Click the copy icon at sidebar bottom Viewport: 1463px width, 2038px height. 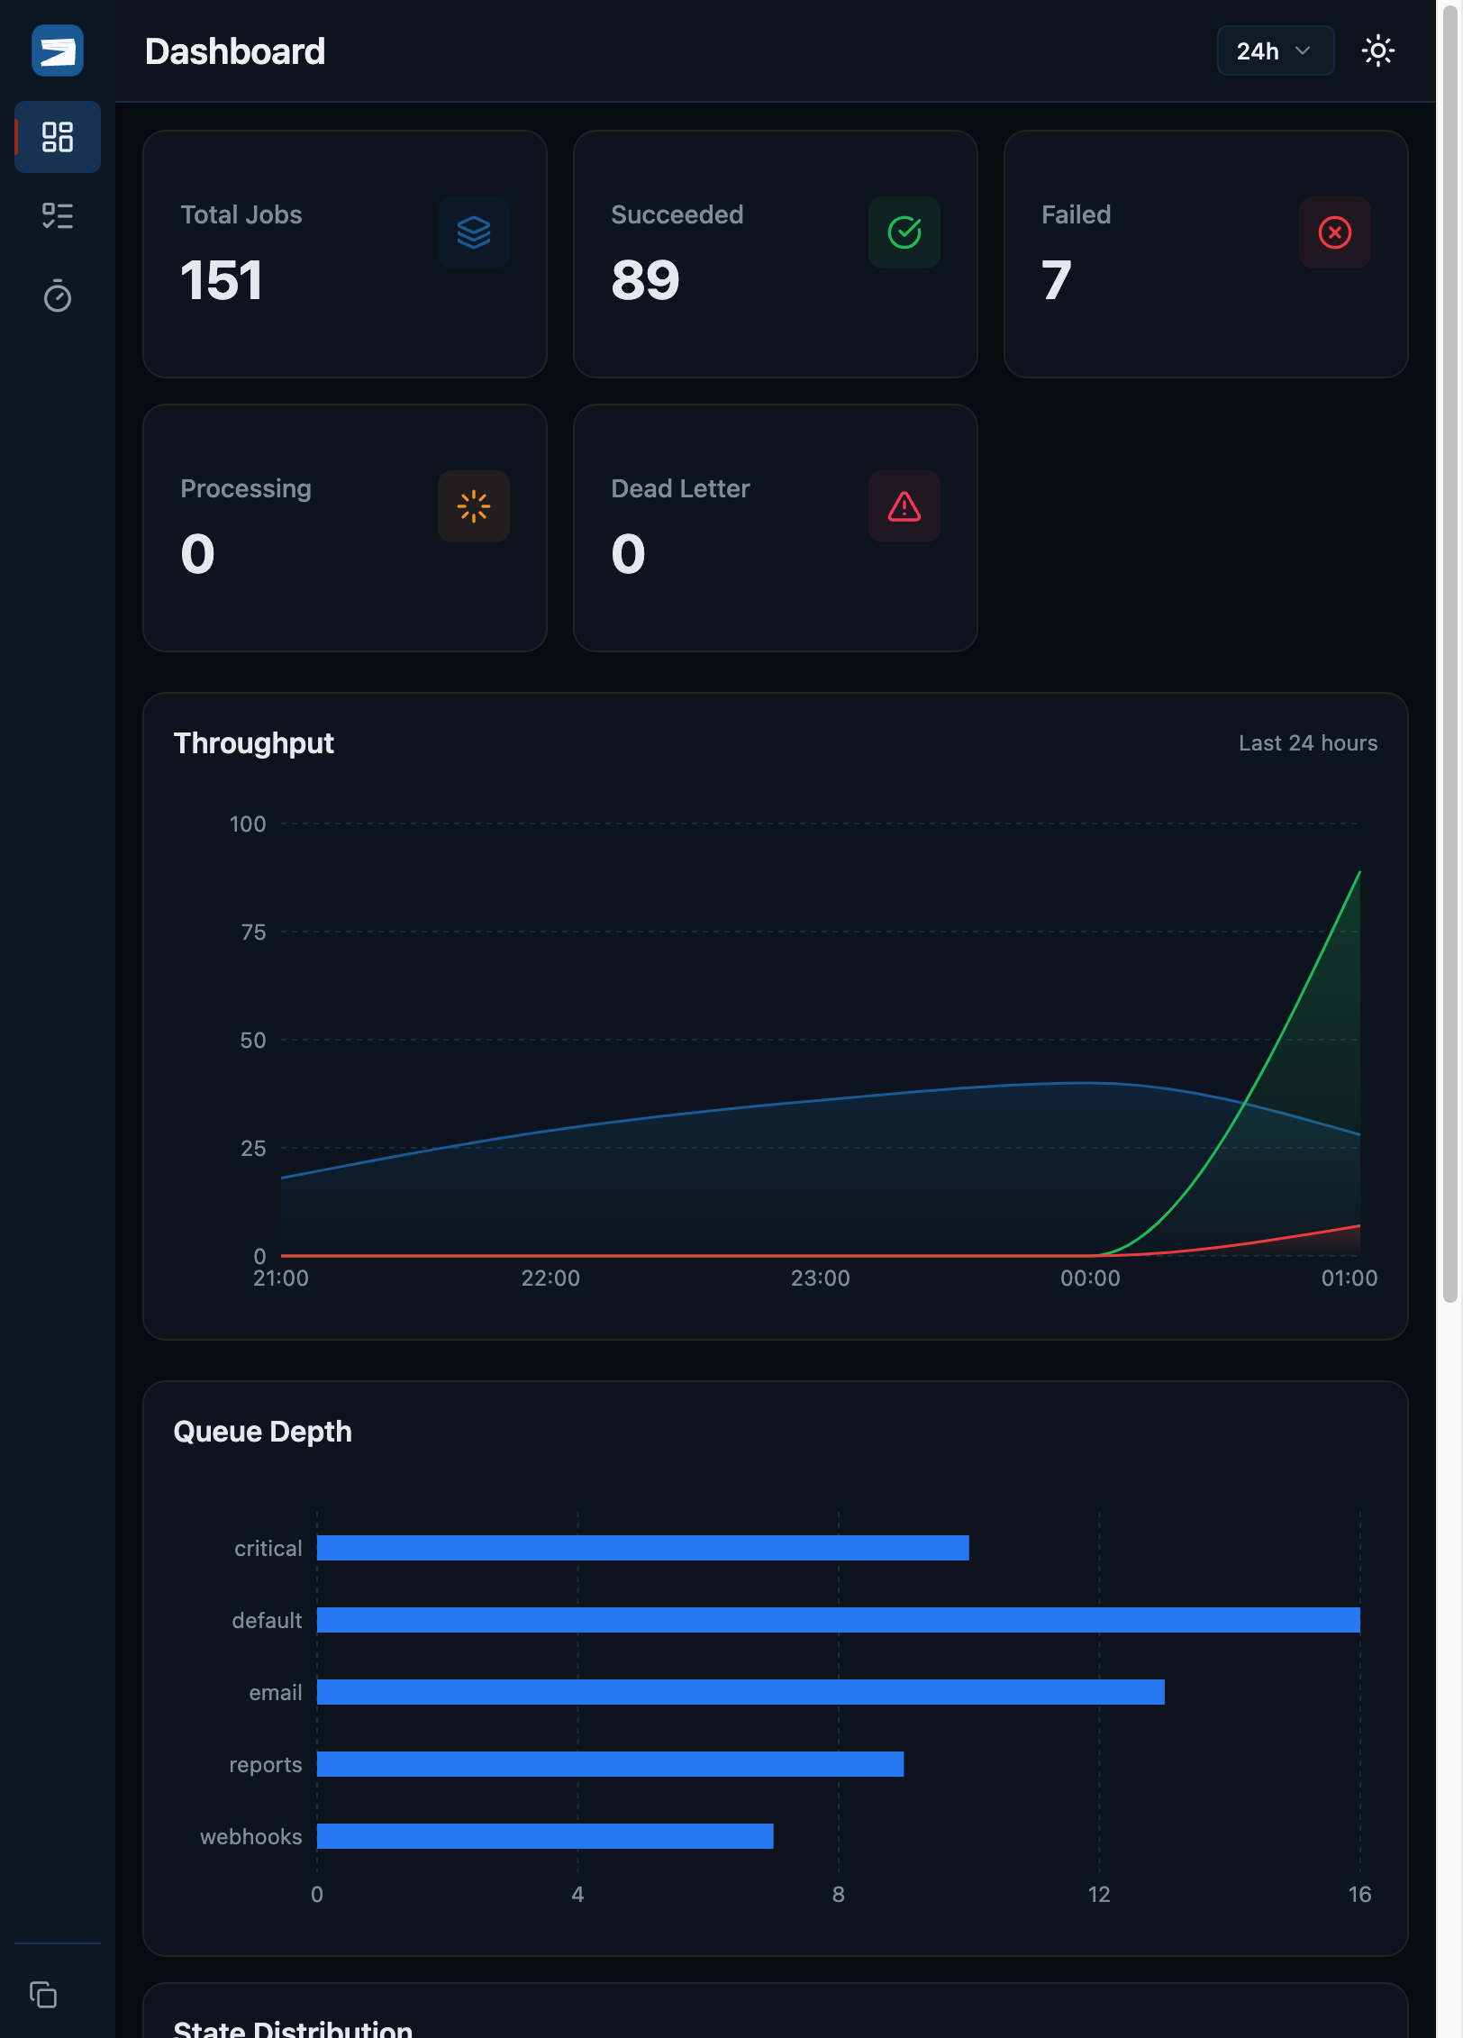(x=44, y=1996)
